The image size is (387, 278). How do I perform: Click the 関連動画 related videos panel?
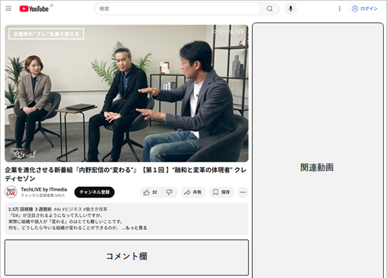click(317, 167)
